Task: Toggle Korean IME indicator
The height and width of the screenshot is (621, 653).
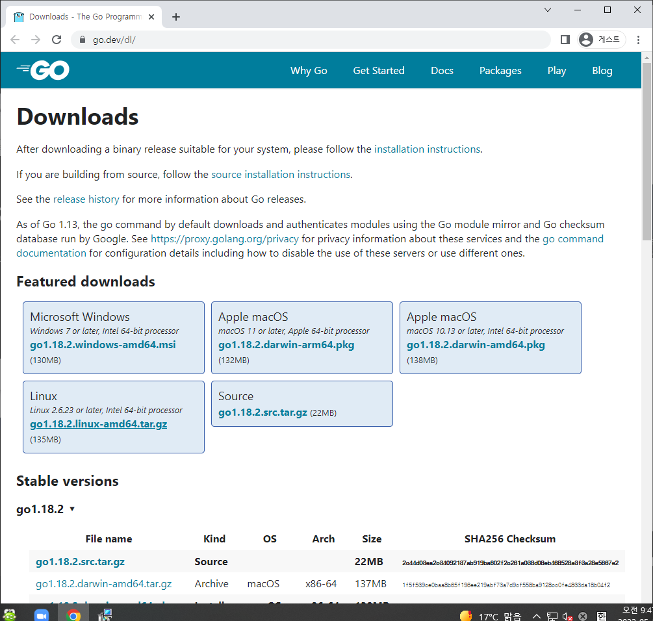Action: click(x=602, y=616)
